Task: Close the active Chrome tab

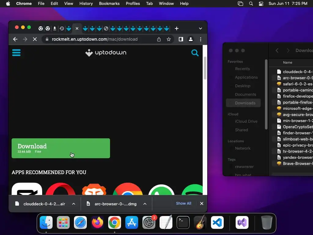Action: pyautogui.click(x=77, y=28)
